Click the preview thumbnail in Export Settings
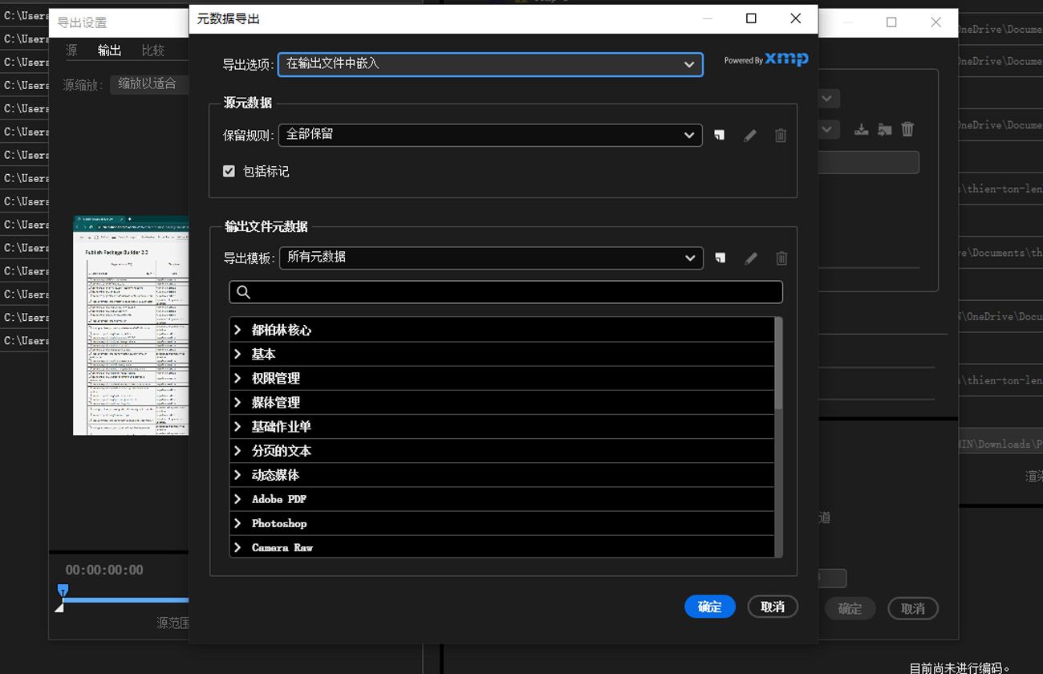The height and width of the screenshot is (674, 1043). pos(131,325)
